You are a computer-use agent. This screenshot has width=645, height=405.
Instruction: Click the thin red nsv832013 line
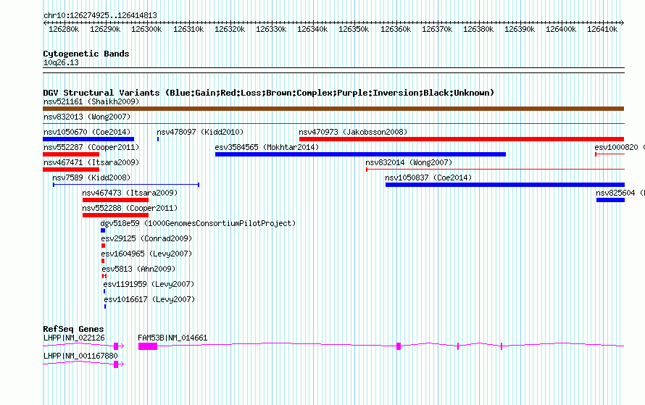click(x=333, y=123)
